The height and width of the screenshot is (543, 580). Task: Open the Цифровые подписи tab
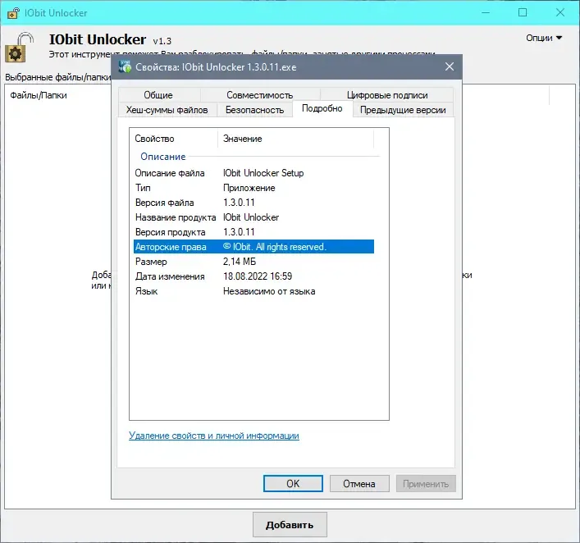pyautogui.click(x=387, y=95)
